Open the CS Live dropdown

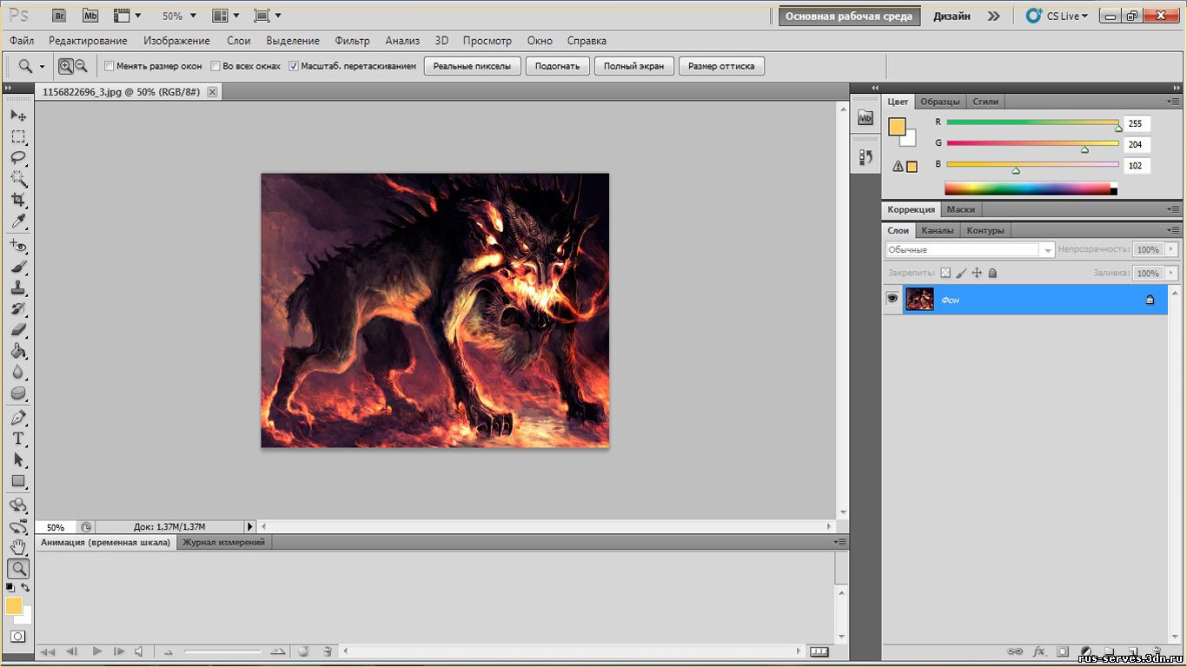(x=1057, y=16)
